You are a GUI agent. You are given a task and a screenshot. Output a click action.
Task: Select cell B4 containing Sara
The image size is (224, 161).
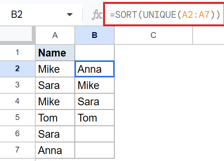tap(95, 101)
